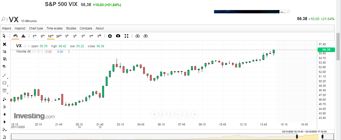Click the right handle of the range slider
This screenshot has width=341, height=140.
click(322, 137)
